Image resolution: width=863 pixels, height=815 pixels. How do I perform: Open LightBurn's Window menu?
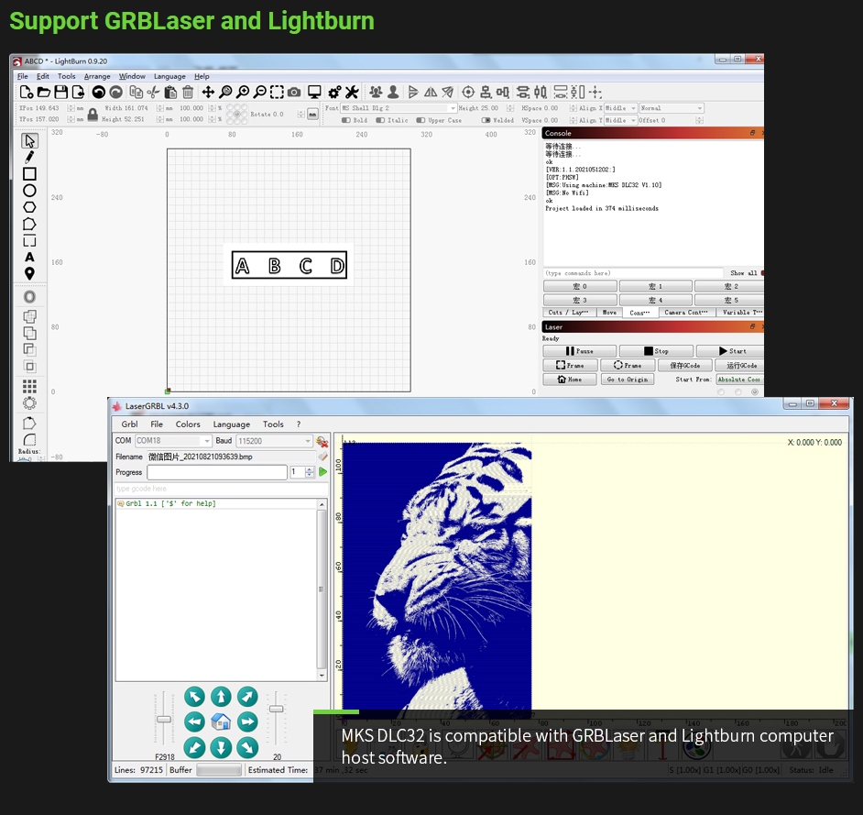[x=132, y=76]
